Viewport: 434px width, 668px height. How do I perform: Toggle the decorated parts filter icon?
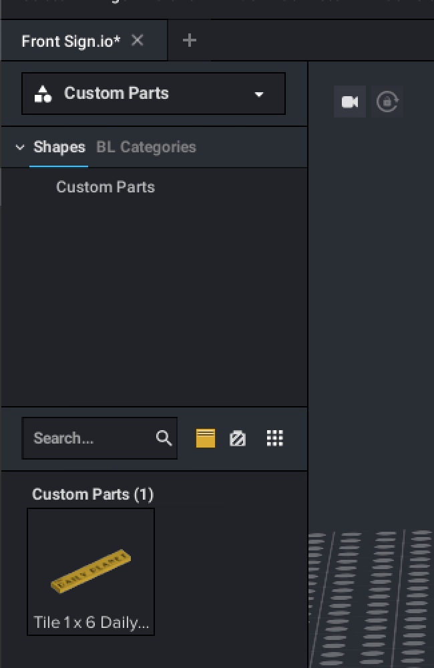(x=238, y=438)
